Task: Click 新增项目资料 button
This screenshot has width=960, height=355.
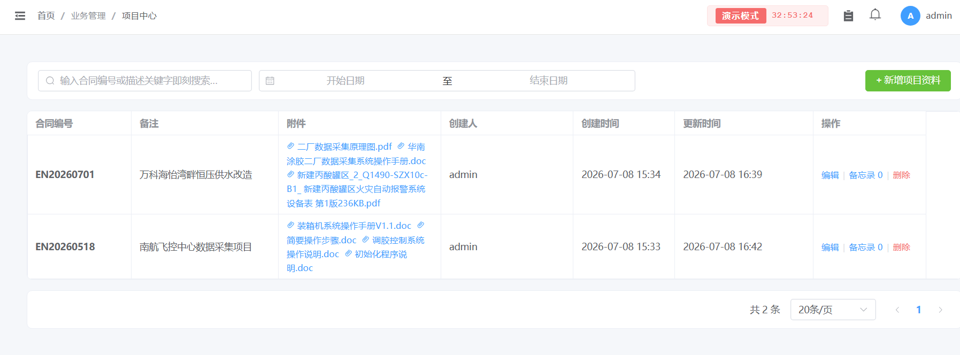Action: 908,81
